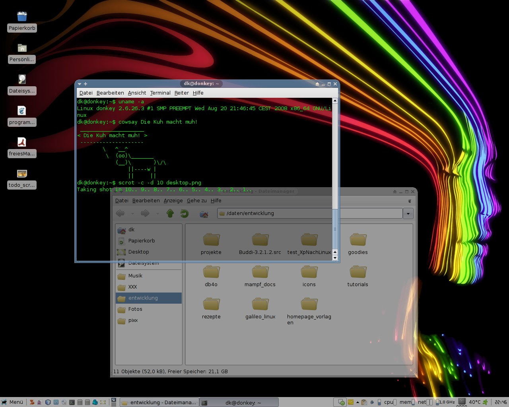Viewport: 509px width, 407px height.
Task: Select Musik in the sidebar
Action: coord(135,276)
